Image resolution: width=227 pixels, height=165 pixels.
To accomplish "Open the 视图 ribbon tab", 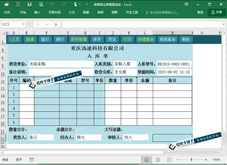I will click(115, 12).
